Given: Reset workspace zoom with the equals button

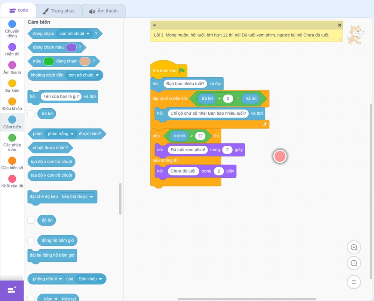Looking at the screenshot, I should (x=354, y=282).
